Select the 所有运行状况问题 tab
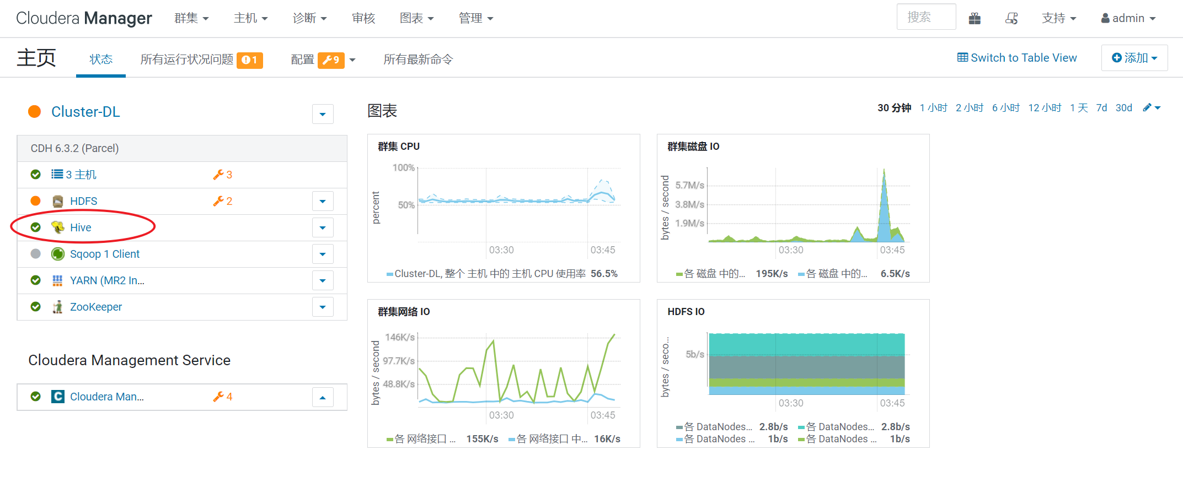Image resolution: width=1183 pixels, height=477 pixels. coord(187,59)
